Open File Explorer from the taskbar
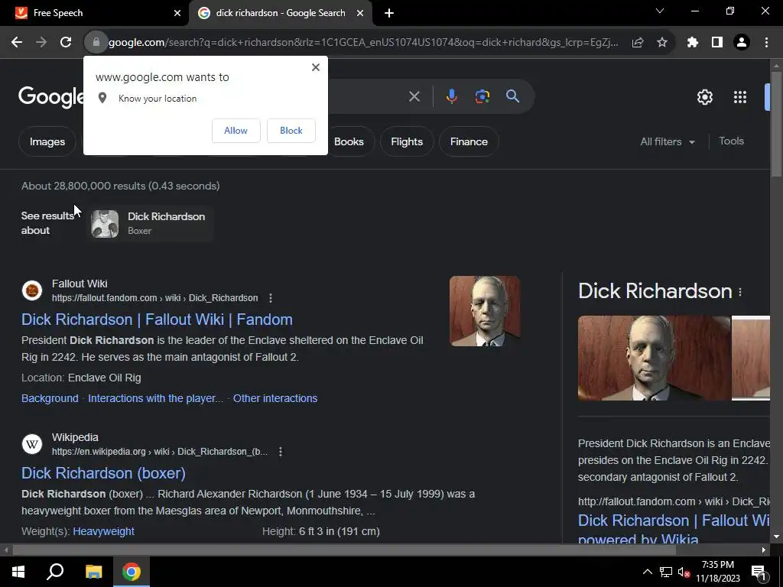The width and height of the screenshot is (783, 587). click(93, 572)
